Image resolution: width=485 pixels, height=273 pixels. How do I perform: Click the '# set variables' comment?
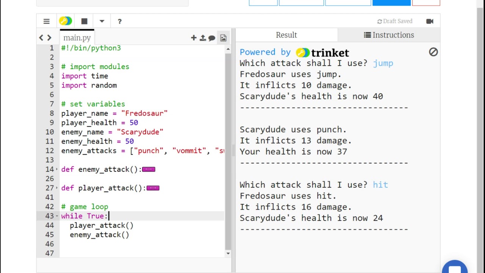pyautogui.click(x=93, y=104)
